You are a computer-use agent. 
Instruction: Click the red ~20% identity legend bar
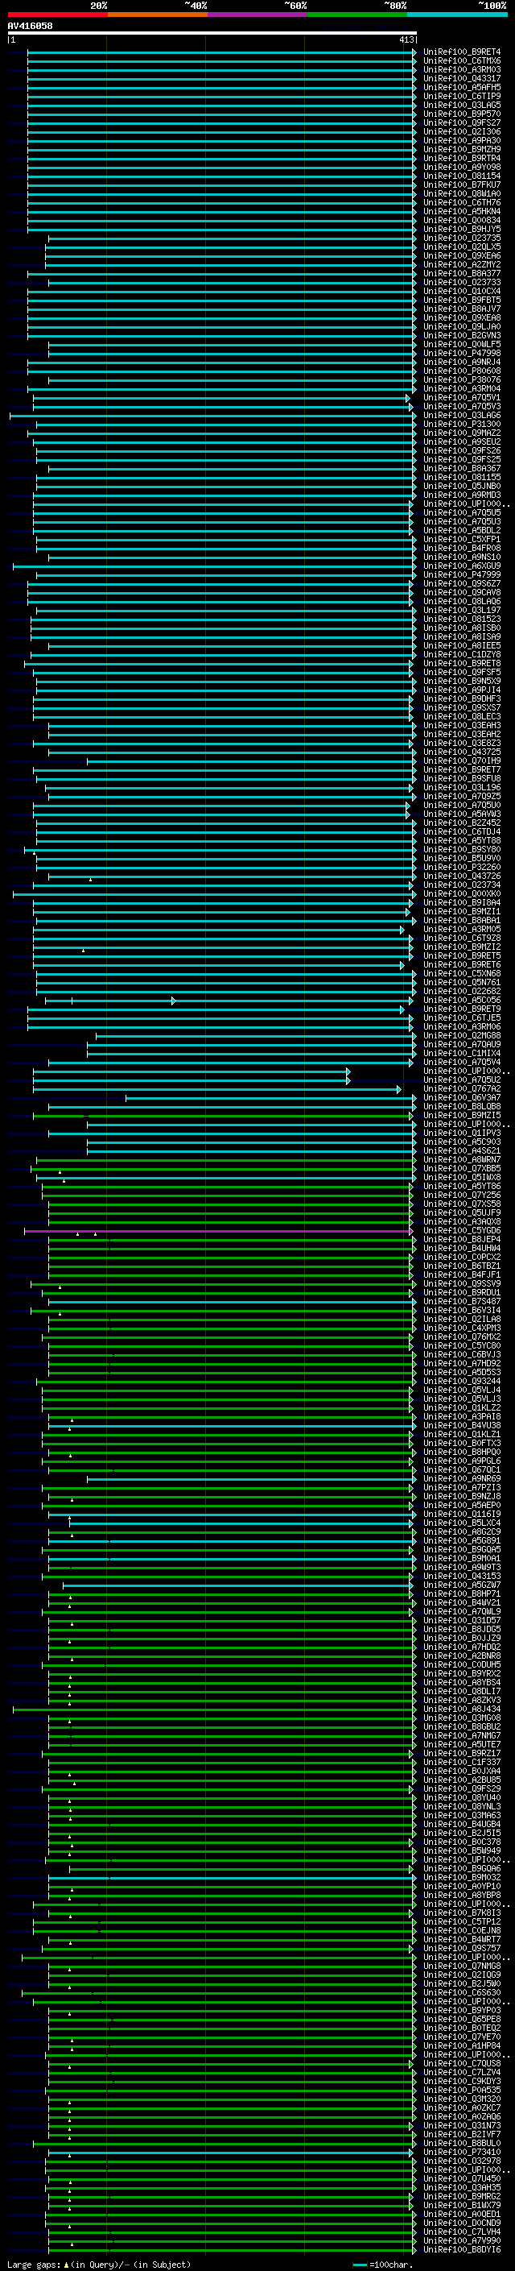(57, 15)
